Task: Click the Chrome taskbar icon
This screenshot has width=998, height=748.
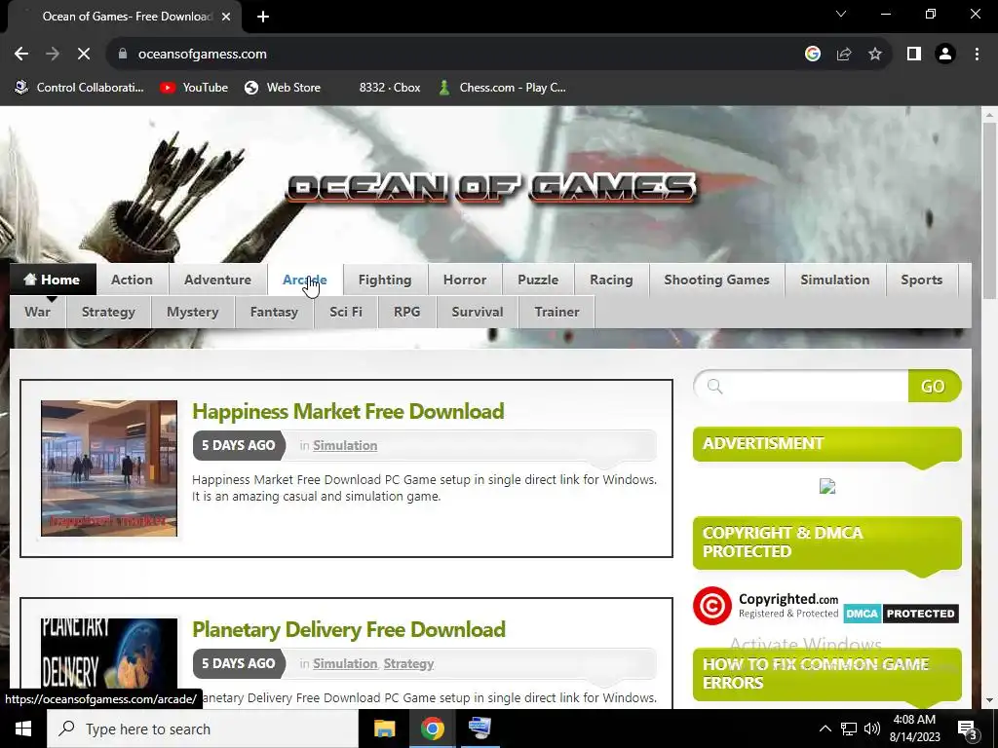Action: pyautogui.click(x=432, y=729)
